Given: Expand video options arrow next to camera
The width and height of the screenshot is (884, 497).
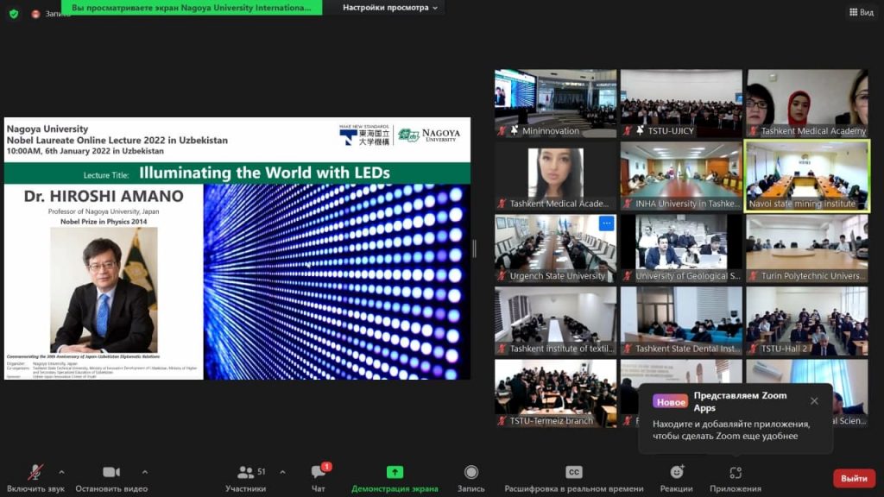Looking at the screenshot, I should (145, 472).
